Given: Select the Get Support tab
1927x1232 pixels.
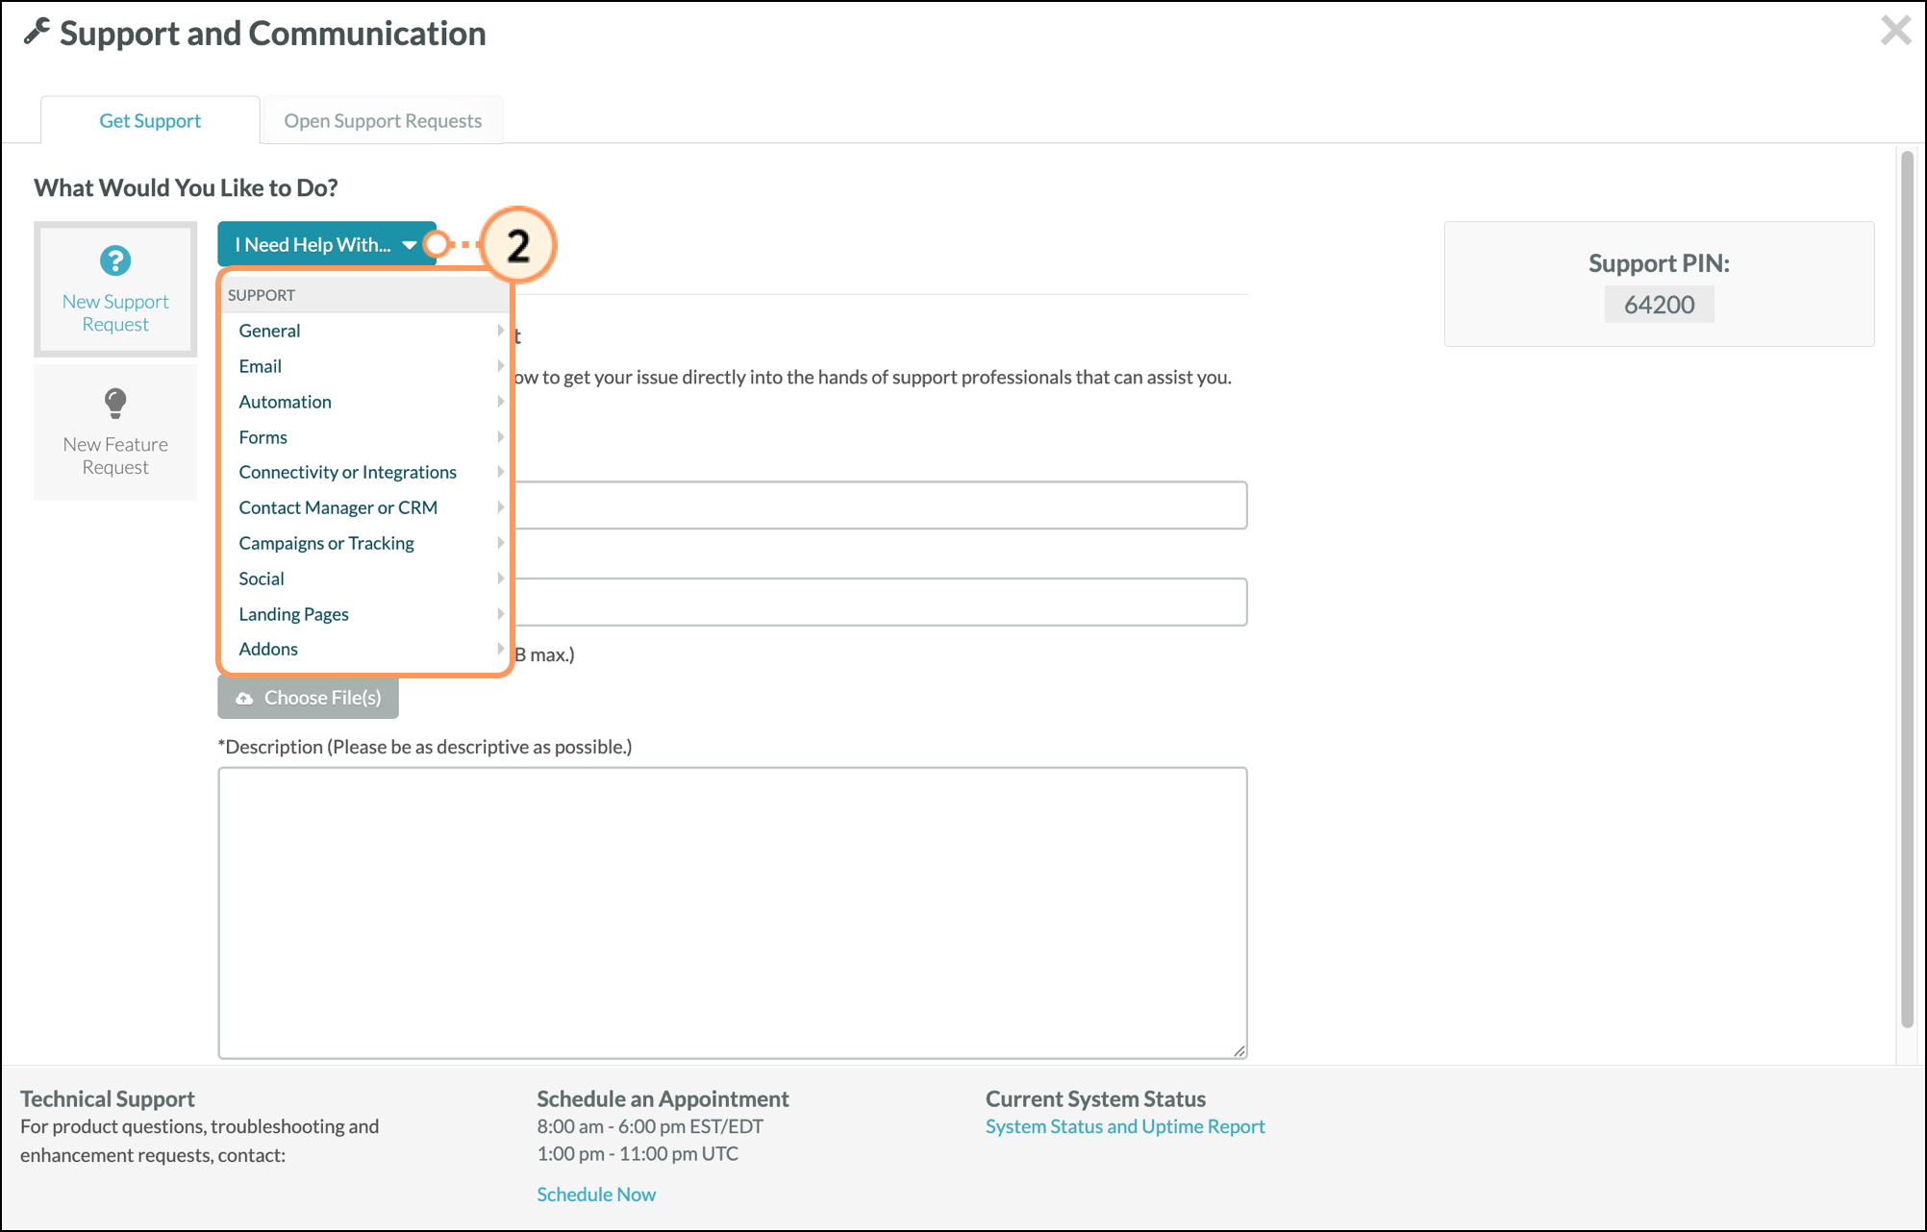Looking at the screenshot, I should 150,120.
